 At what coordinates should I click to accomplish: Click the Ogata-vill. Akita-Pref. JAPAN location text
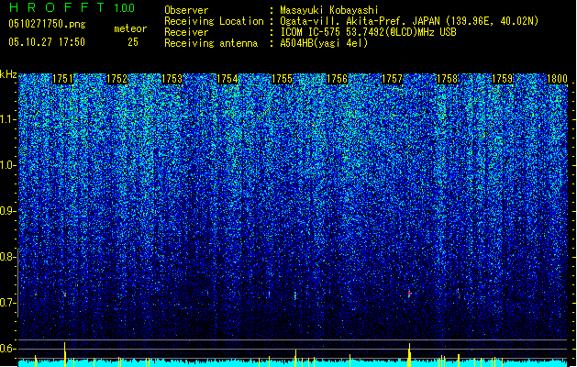click(x=409, y=21)
